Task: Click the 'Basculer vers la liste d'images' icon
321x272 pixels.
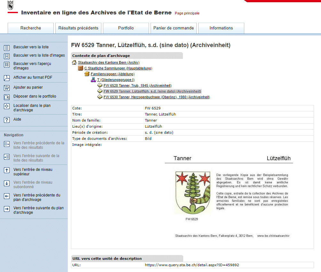Action: 7,56
